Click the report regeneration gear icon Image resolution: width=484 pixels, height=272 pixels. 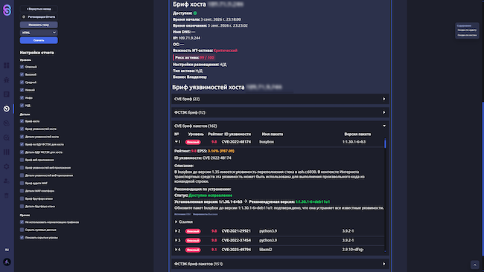[x=24, y=17]
